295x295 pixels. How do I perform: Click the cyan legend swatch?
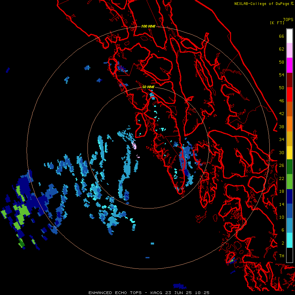click(x=289, y=240)
